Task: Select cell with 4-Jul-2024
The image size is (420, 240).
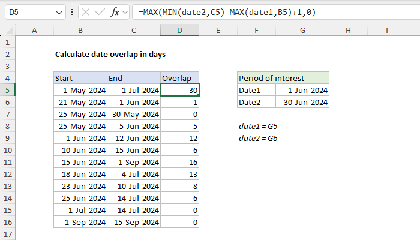Action: 134,175
